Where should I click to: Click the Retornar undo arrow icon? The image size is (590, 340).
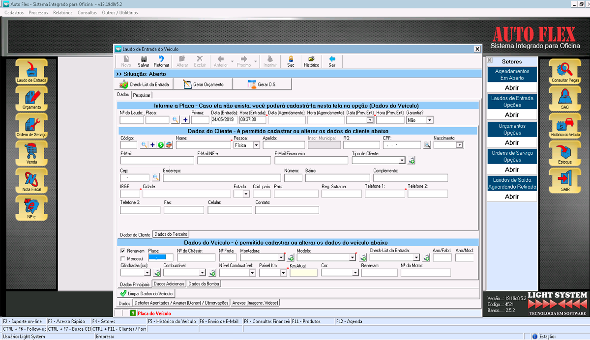tap(161, 61)
